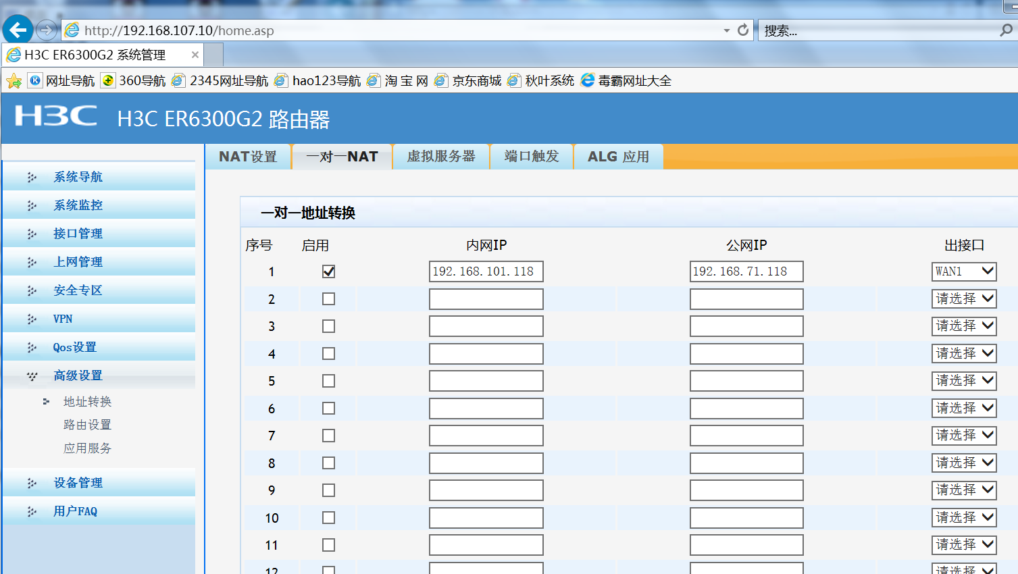The width and height of the screenshot is (1018, 574).
Task: Enable the checkbox for row 7
Action: [328, 436]
